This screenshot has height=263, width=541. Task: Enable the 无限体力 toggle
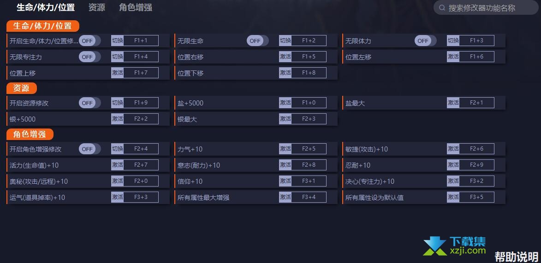pos(425,41)
